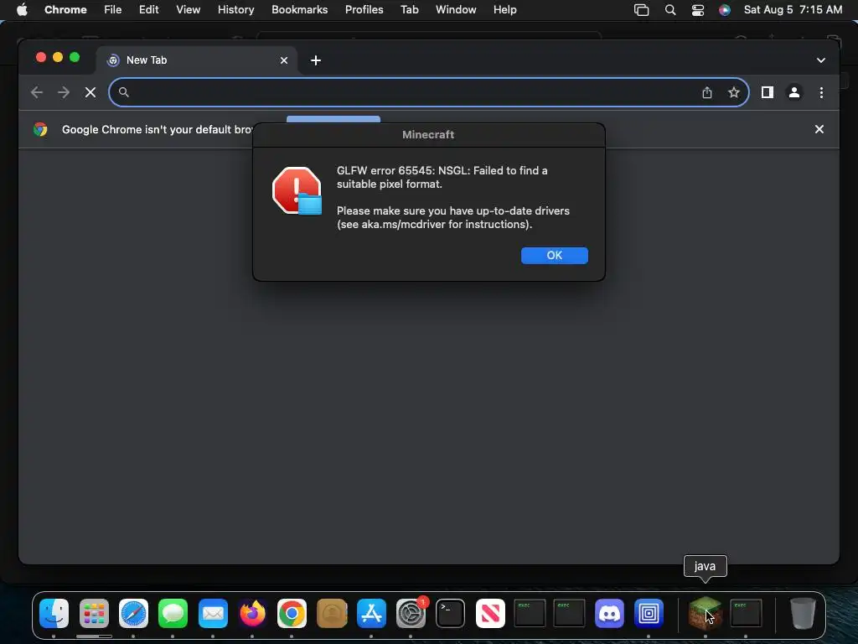
Task: Open Chrome's side panel
Action: pyautogui.click(x=768, y=92)
